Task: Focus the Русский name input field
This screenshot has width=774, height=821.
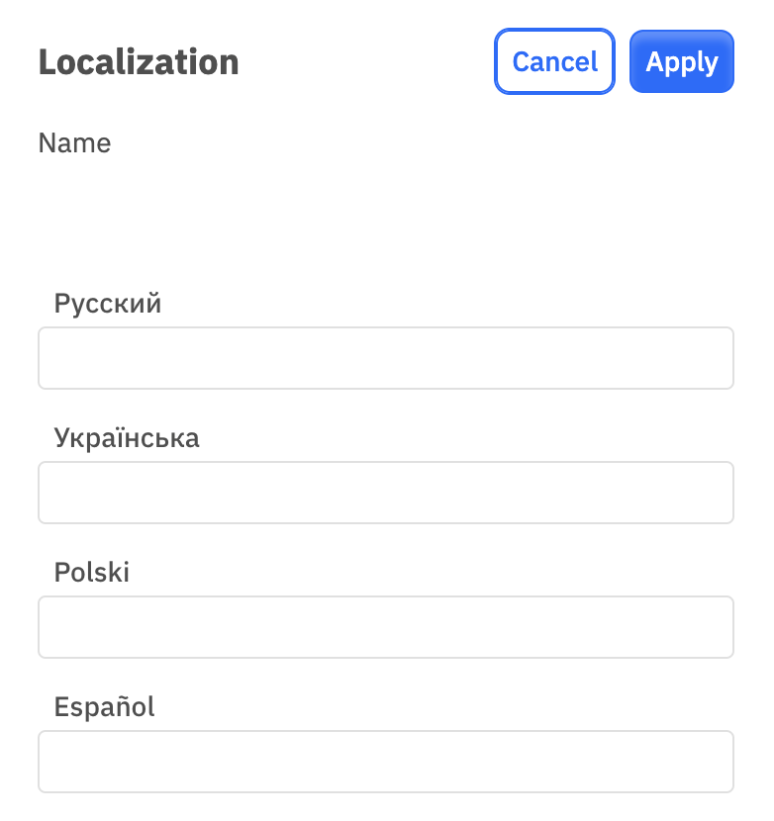Action: point(386,358)
